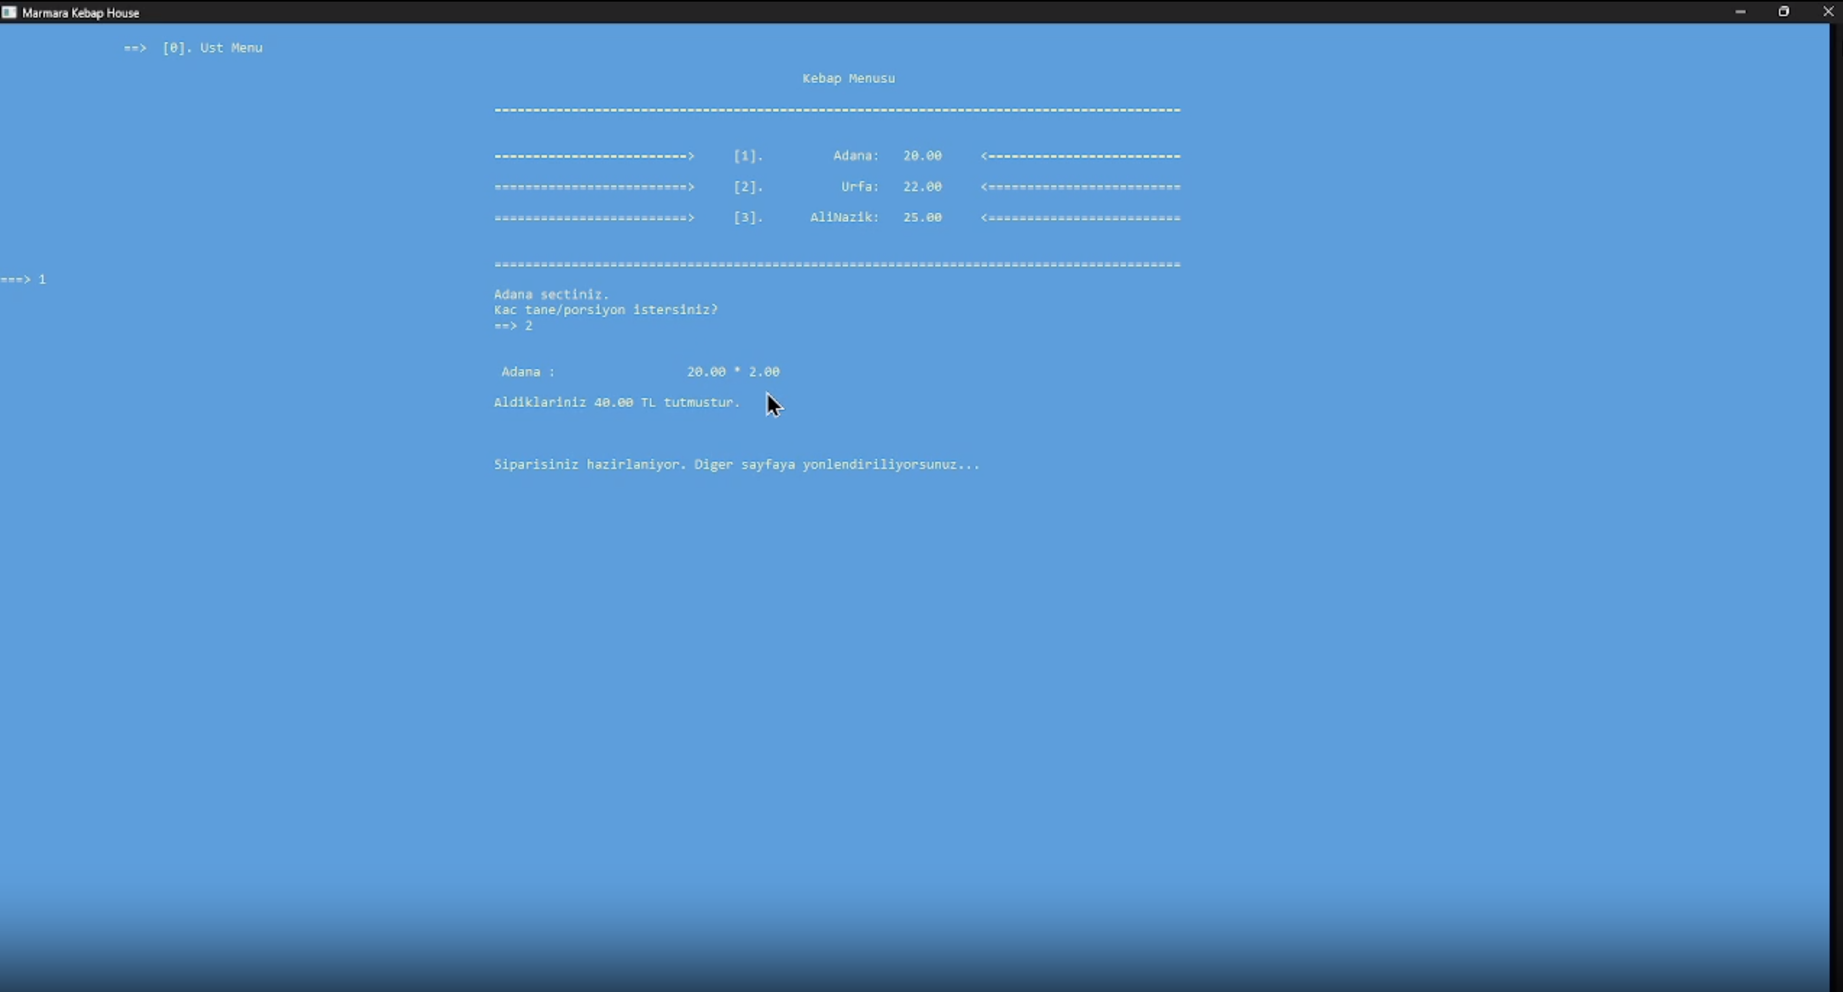Click the AliNazik price "25.00"
This screenshot has width=1843, height=992.
[x=922, y=218]
